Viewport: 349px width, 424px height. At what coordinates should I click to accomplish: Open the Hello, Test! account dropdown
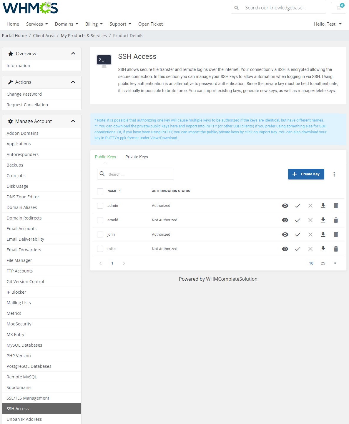tap(328, 24)
